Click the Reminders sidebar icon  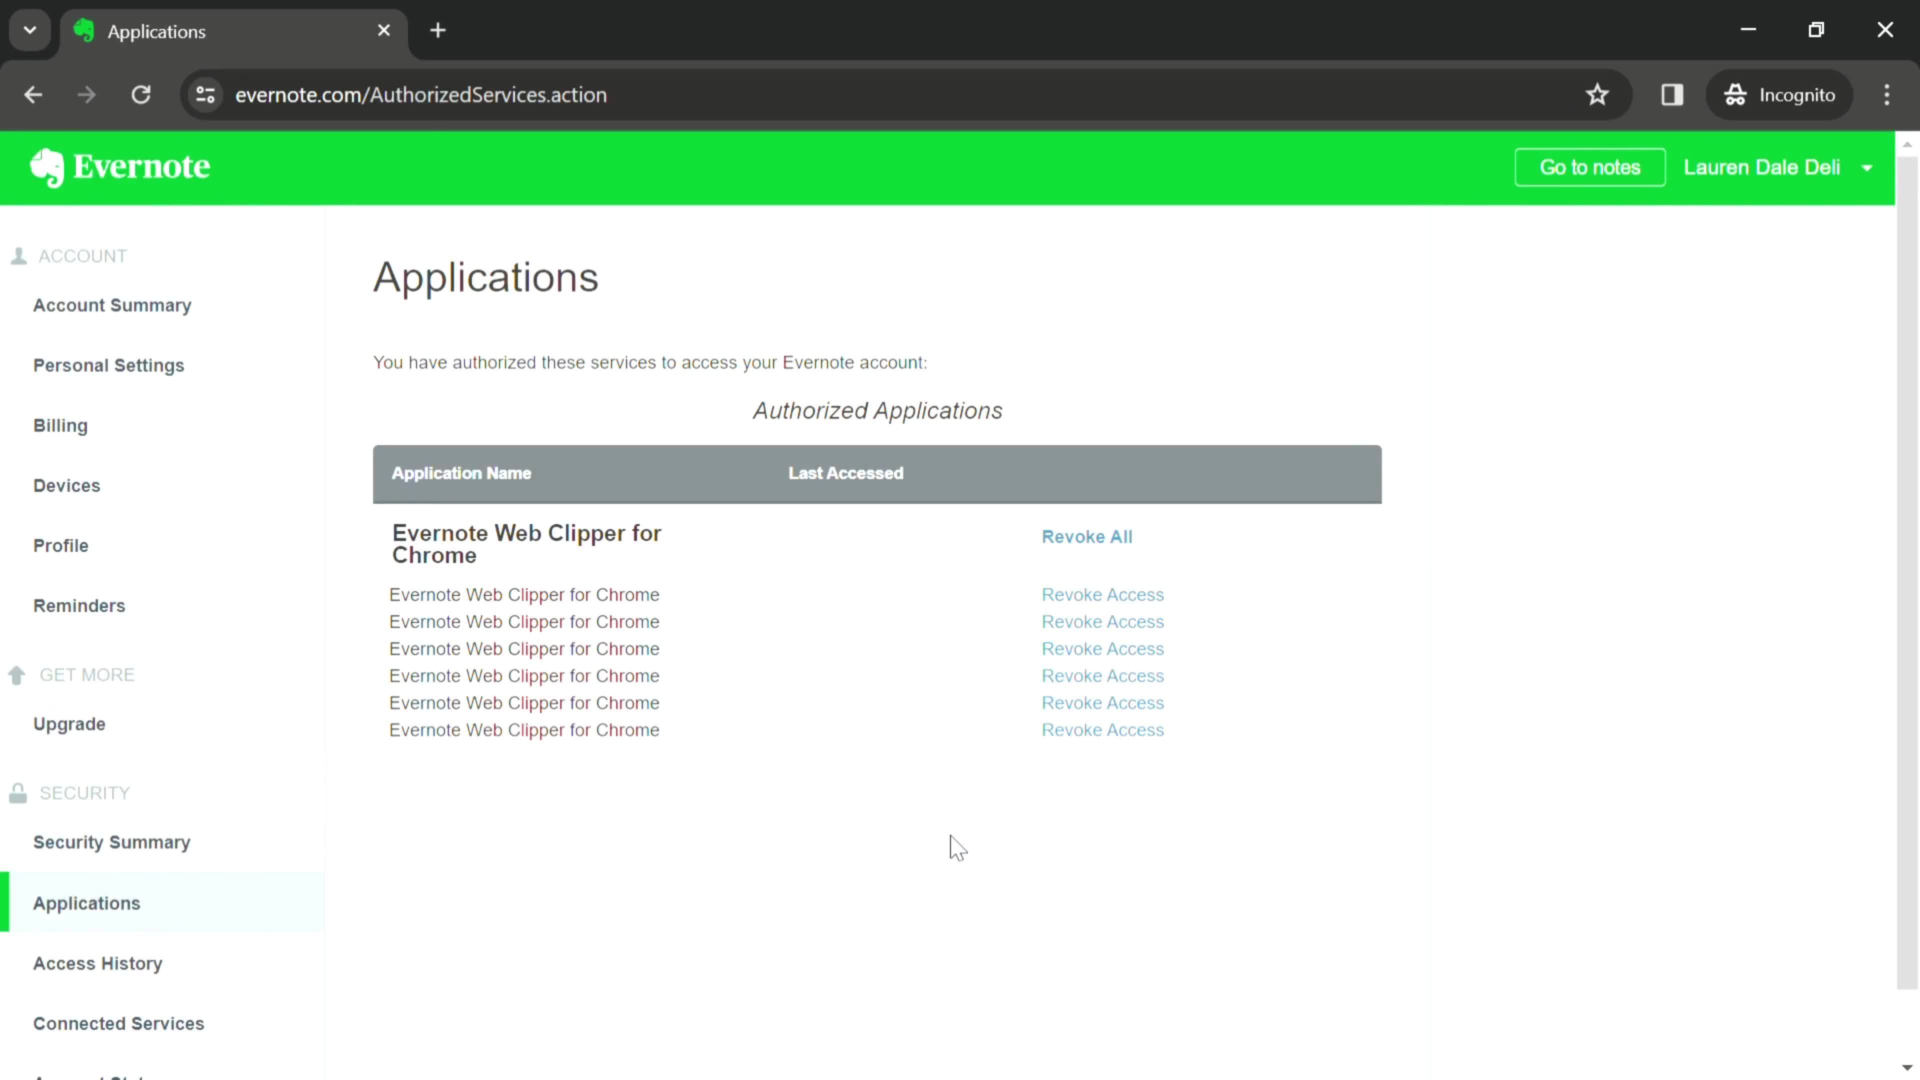(78, 605)
